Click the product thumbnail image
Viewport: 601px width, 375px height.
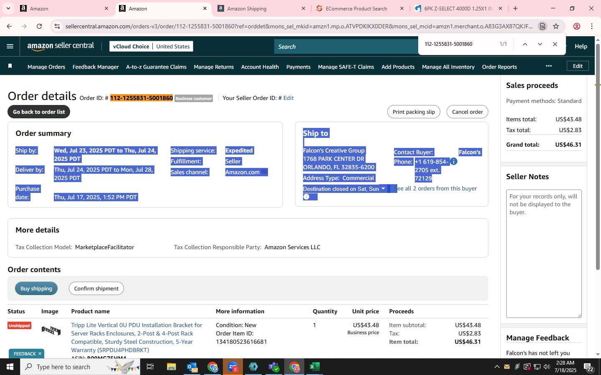(51, 331)
